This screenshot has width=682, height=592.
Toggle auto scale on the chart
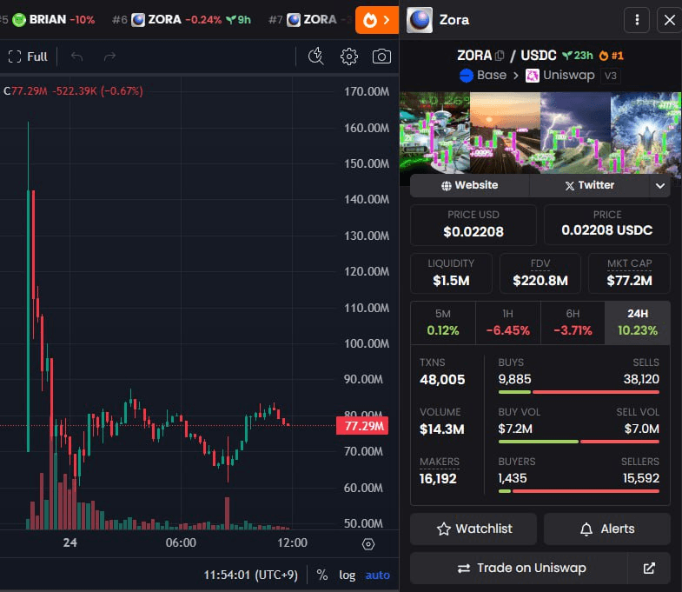pyautogui.click(x=377, y=575)
